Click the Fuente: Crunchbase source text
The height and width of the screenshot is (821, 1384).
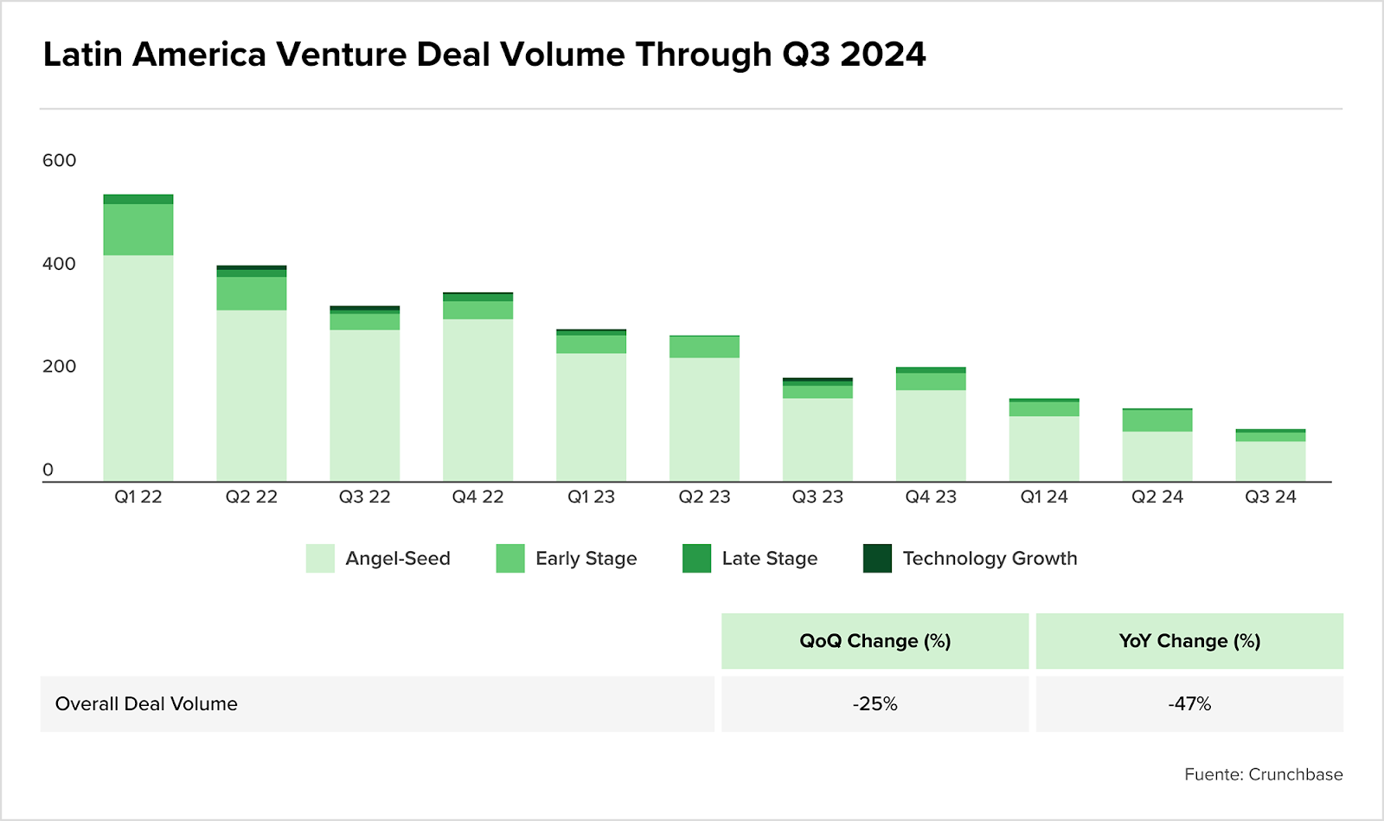click(1263, 774)
